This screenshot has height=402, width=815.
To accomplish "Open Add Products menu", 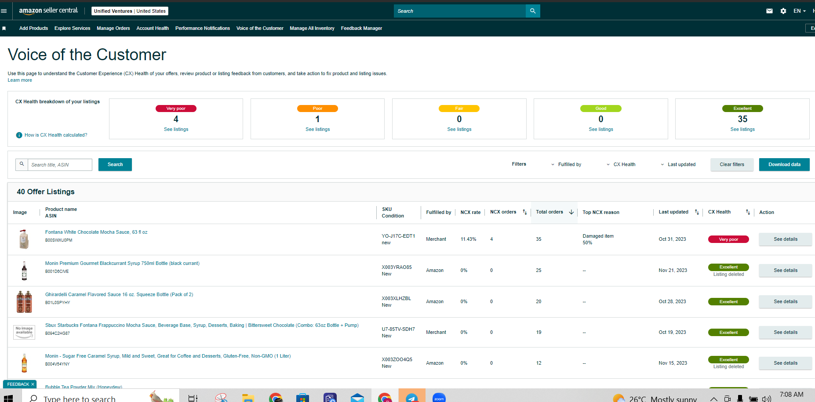I will click(x=33, y=28).
